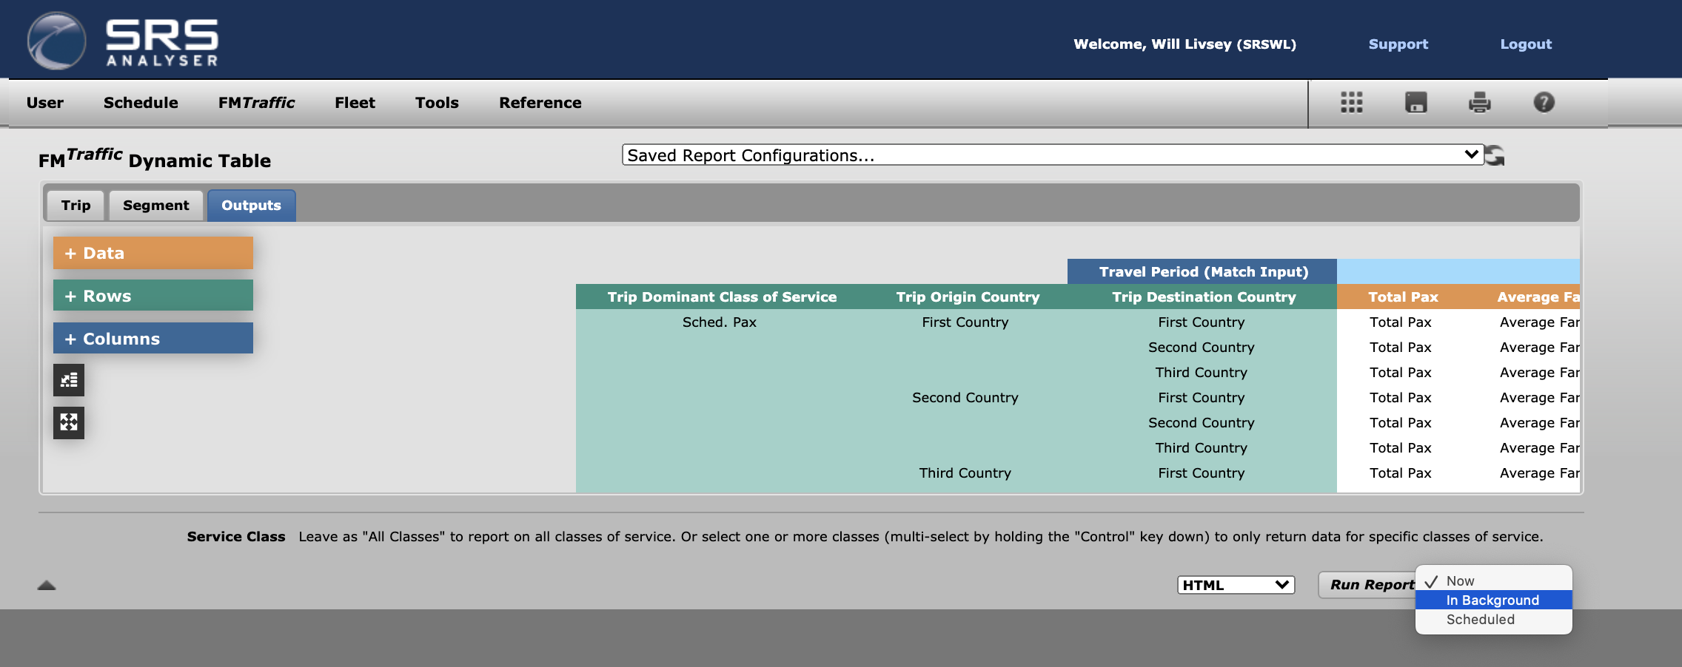The height and width of the screenshot is (667, 1682).
Task: Switch to the Trip tab
Action: pos(76,206)
